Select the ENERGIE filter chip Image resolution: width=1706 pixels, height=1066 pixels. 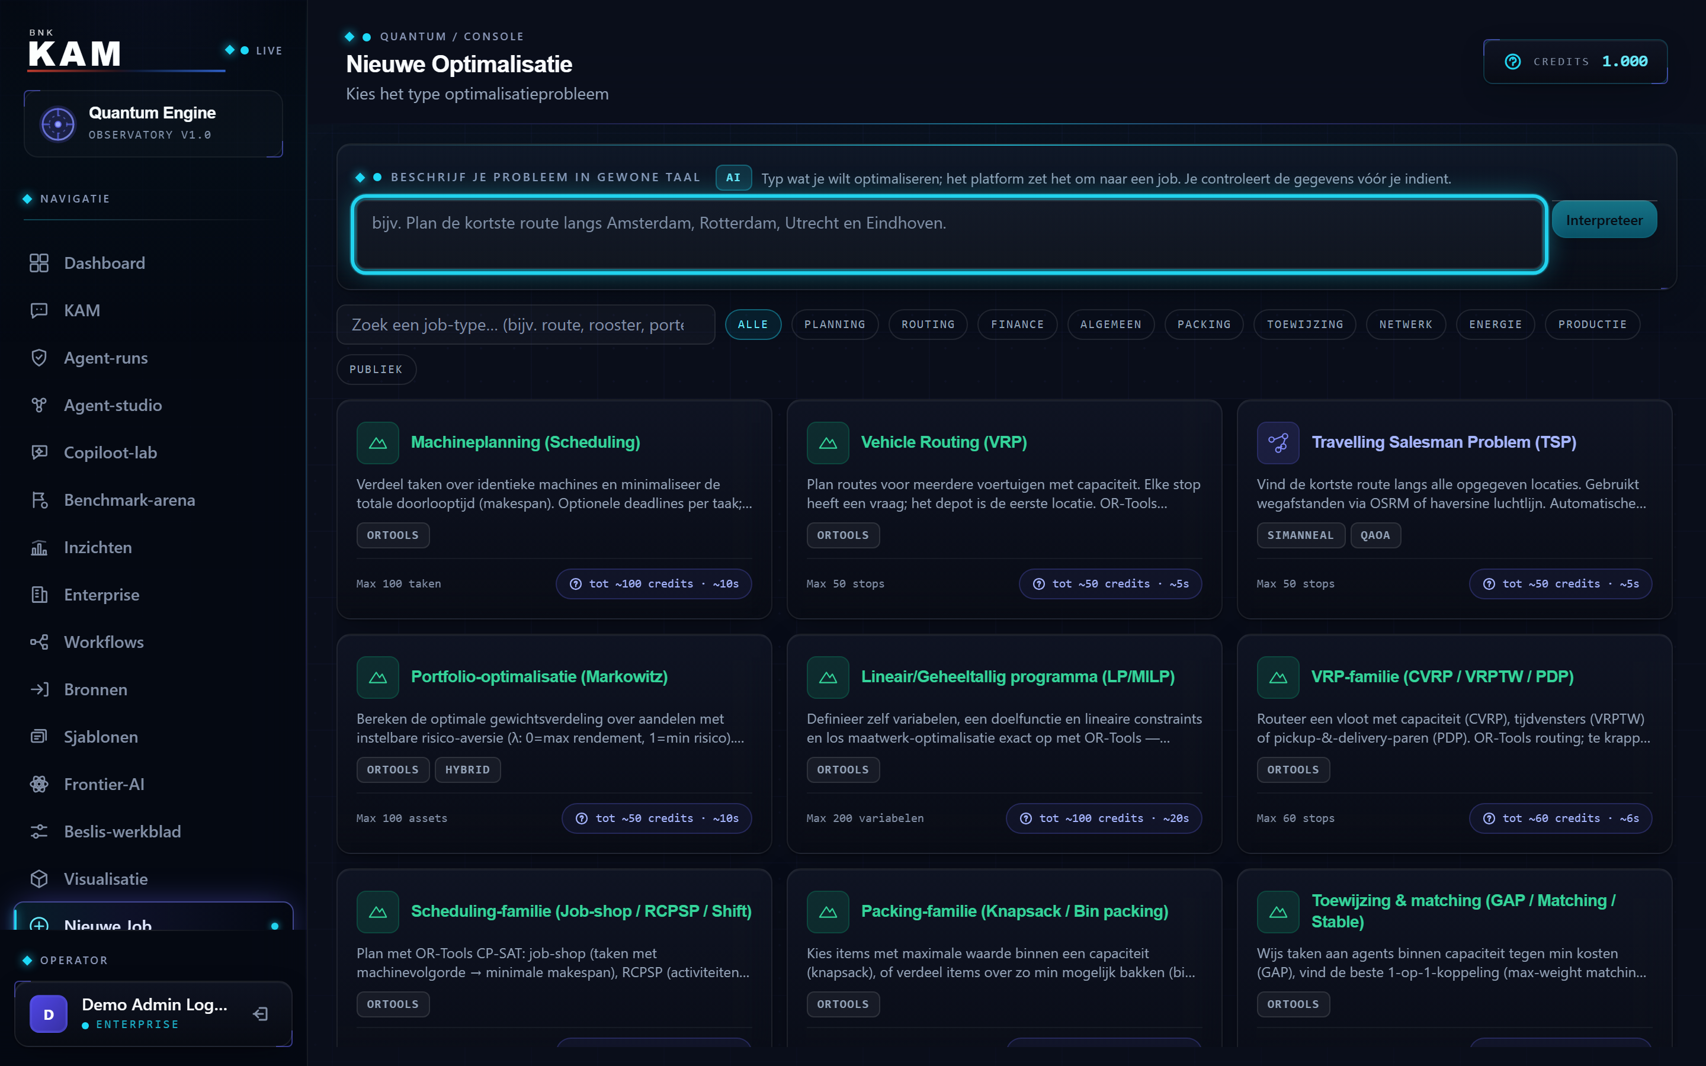pyautogui.click(x=1495, y=325)
